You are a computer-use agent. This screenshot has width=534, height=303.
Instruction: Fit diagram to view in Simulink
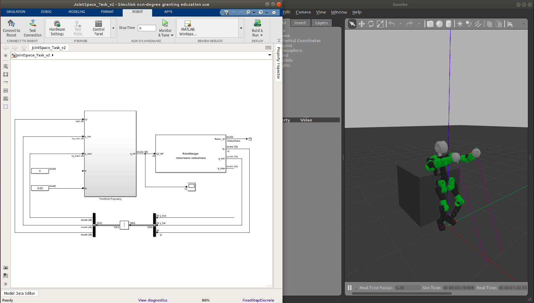(x=6, y=75)
